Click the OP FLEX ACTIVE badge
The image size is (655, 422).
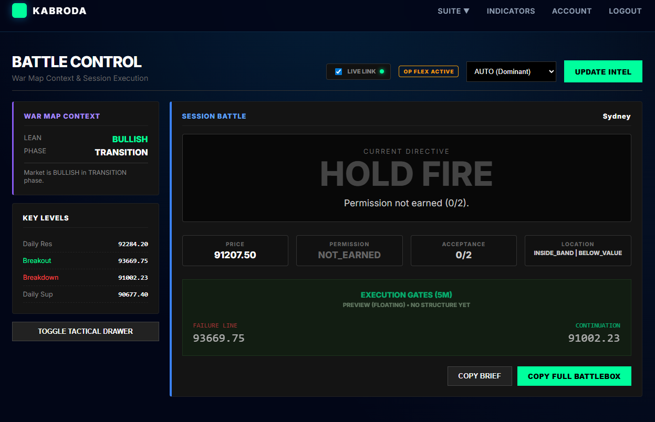tap(428, 71)
